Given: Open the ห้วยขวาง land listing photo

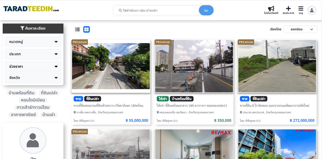Looking at the screenshot, I should (x=111, y=66).
